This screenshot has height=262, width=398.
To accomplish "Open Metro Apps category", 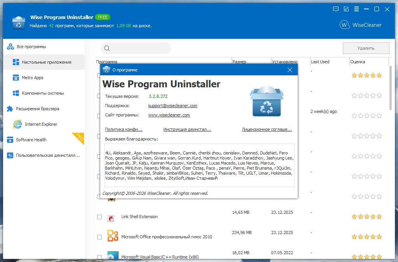I will (44, 78).
